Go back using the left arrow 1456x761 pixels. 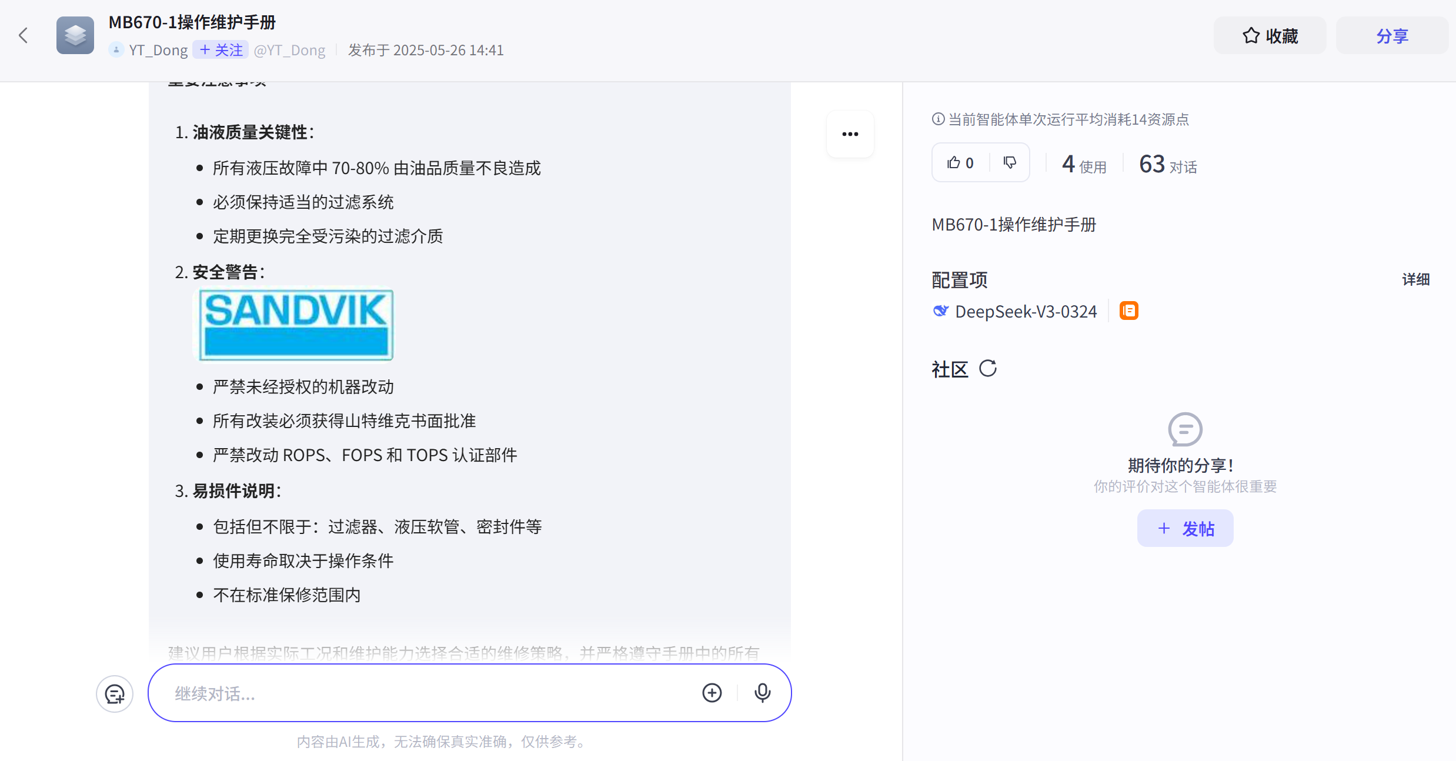(x=24, y=35)
